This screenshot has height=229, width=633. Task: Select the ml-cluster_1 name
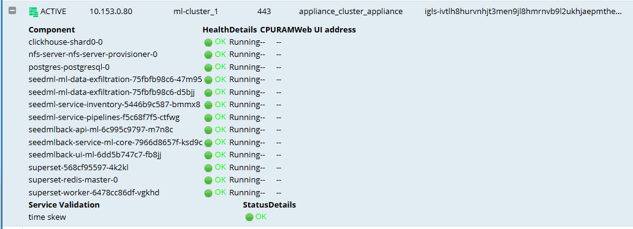point(196,12)
